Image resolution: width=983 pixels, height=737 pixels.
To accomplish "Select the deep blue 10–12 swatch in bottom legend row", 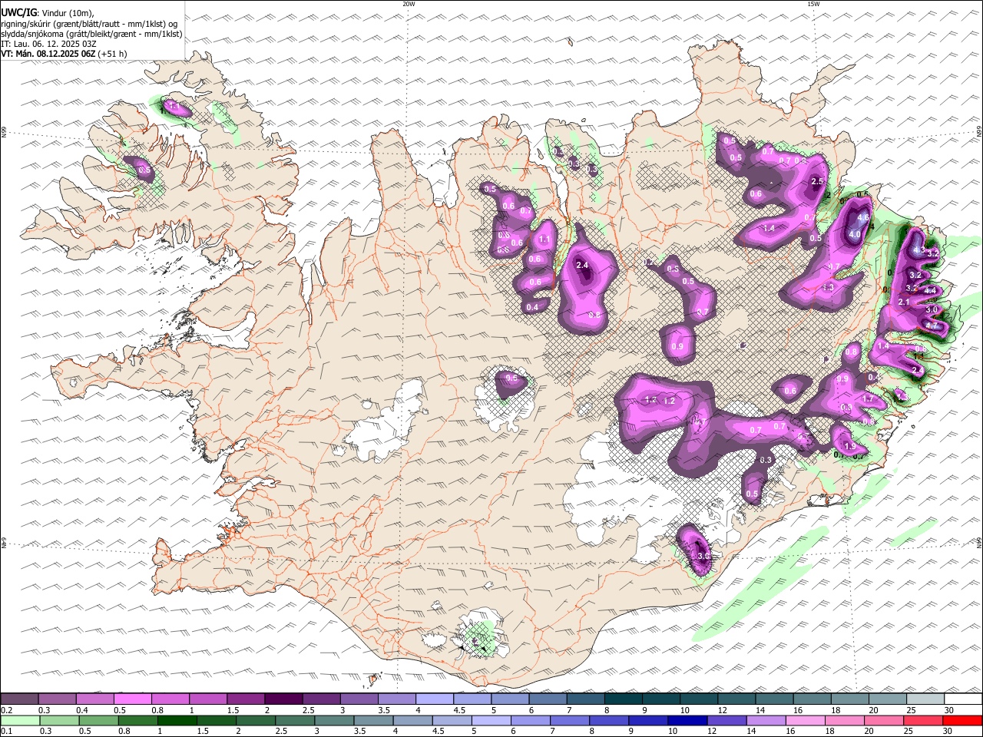I will 687,720.
